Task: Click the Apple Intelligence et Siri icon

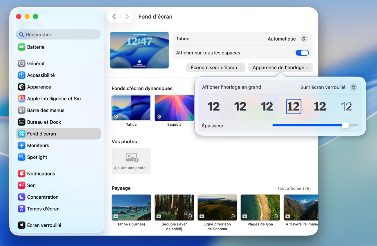Action: pos(21,99)
